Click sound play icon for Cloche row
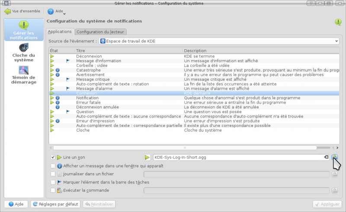 [52, 130]
